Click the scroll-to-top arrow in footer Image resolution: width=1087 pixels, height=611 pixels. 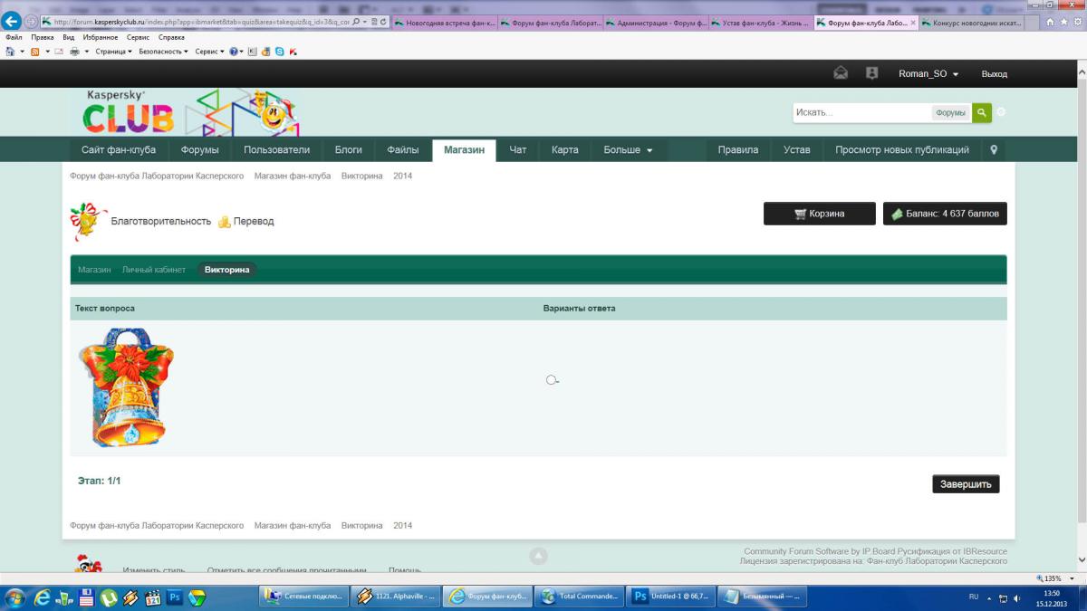point(539,557)
